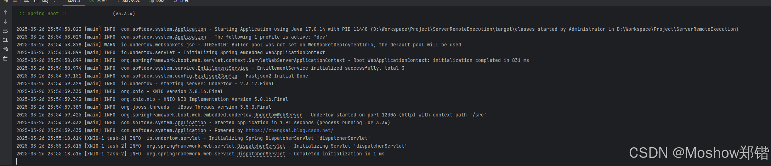Viewport: 771px width, 166px height.
Task: Click the 'target\classes' path text in first line
Action: point(515,29)
